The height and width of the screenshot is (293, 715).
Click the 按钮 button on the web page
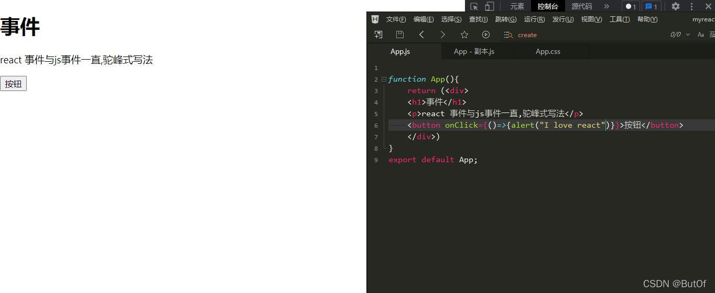tap(13, 84)
